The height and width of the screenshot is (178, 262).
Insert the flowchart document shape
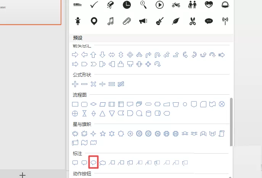[130, 104]
